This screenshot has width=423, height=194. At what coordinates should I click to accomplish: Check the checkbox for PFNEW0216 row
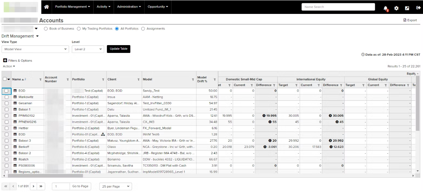click(6, 122)
